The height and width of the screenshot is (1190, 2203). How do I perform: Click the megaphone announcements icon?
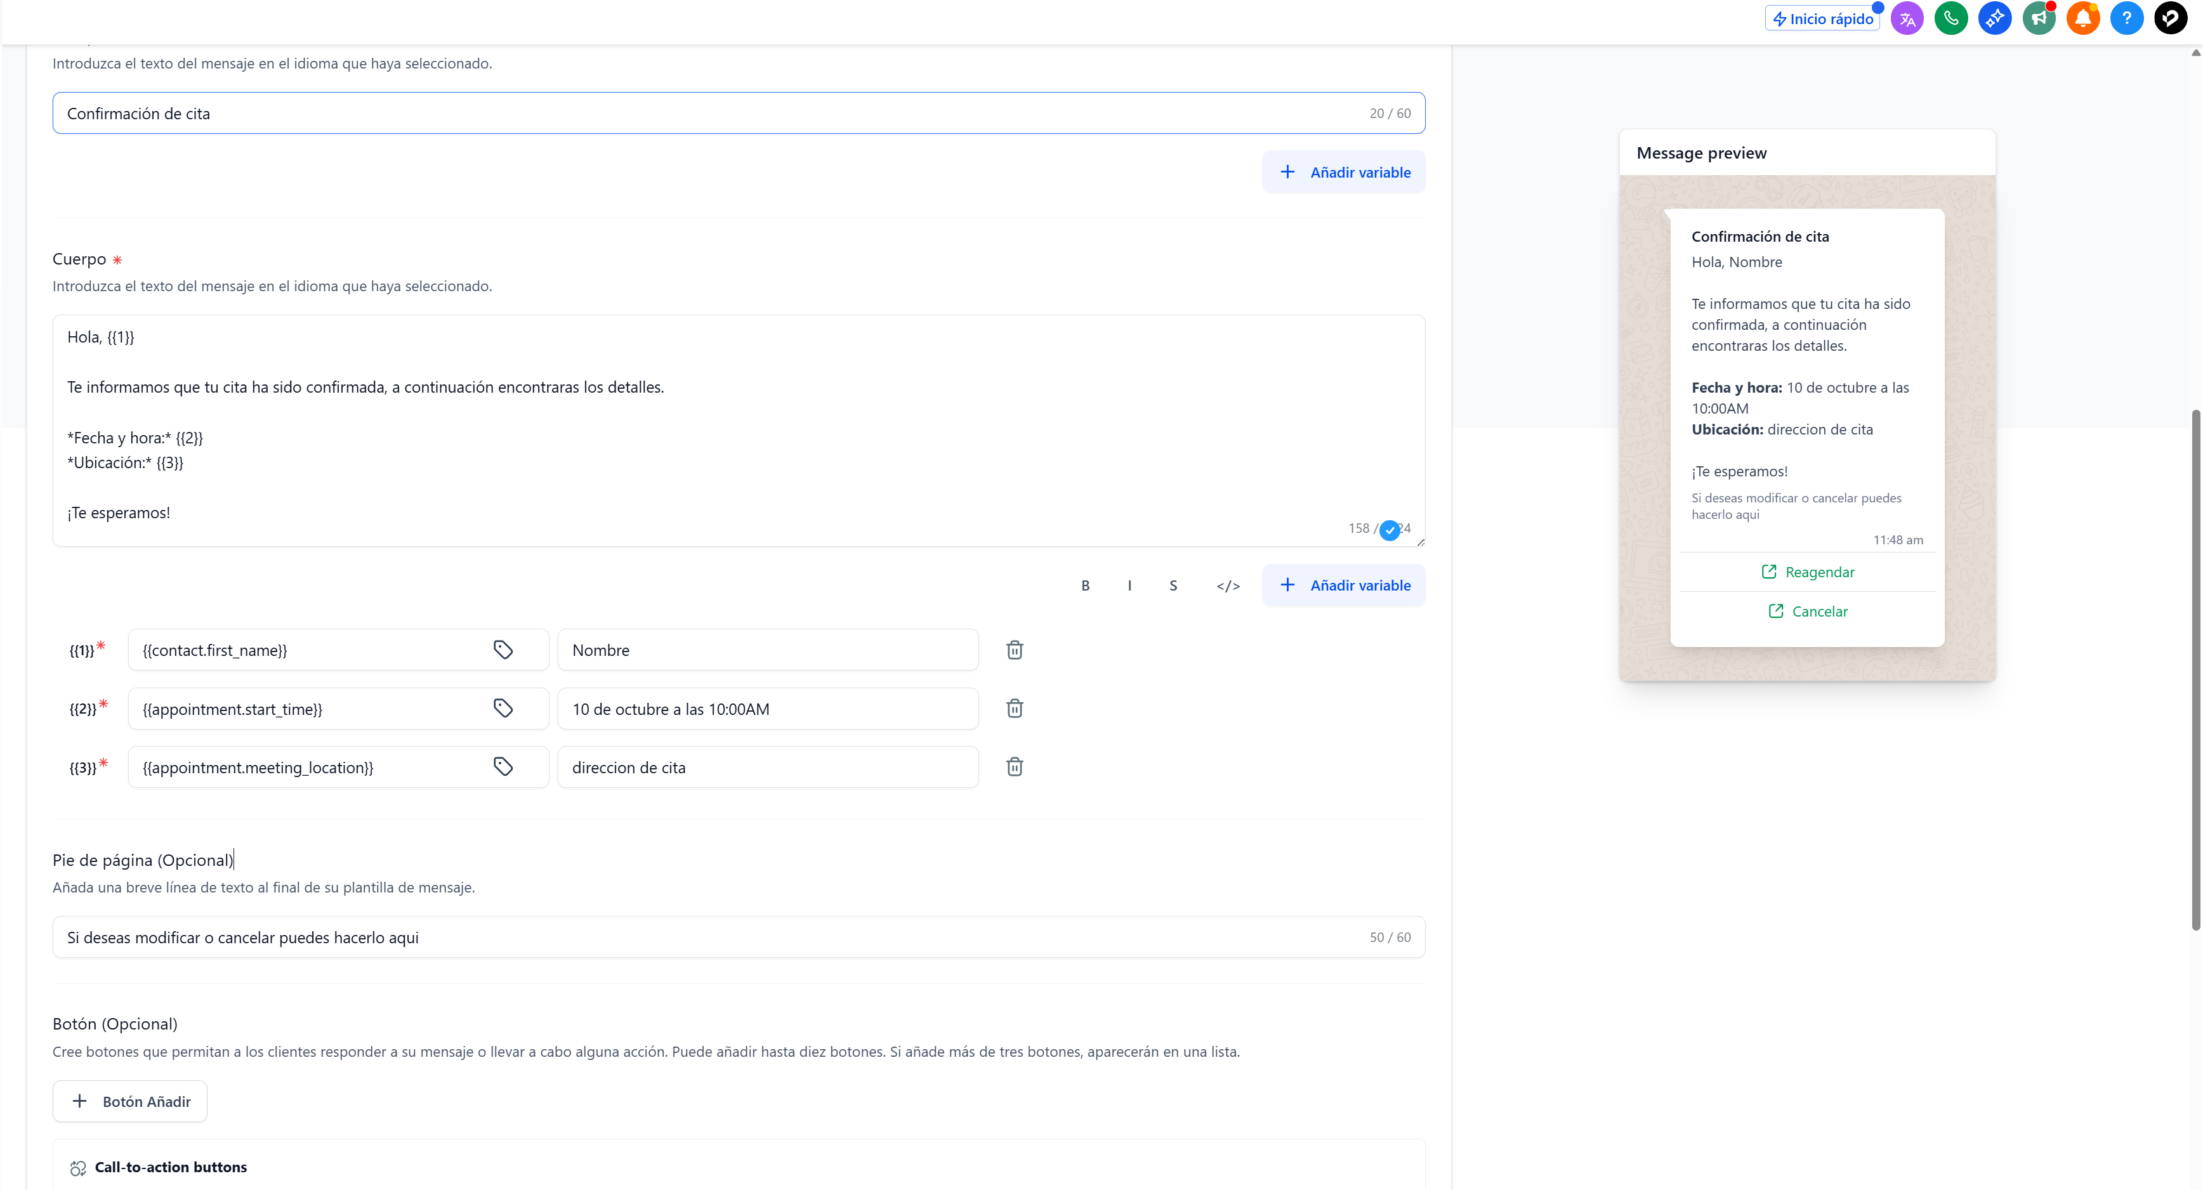pyautogui.click(x=2039, y=18)
